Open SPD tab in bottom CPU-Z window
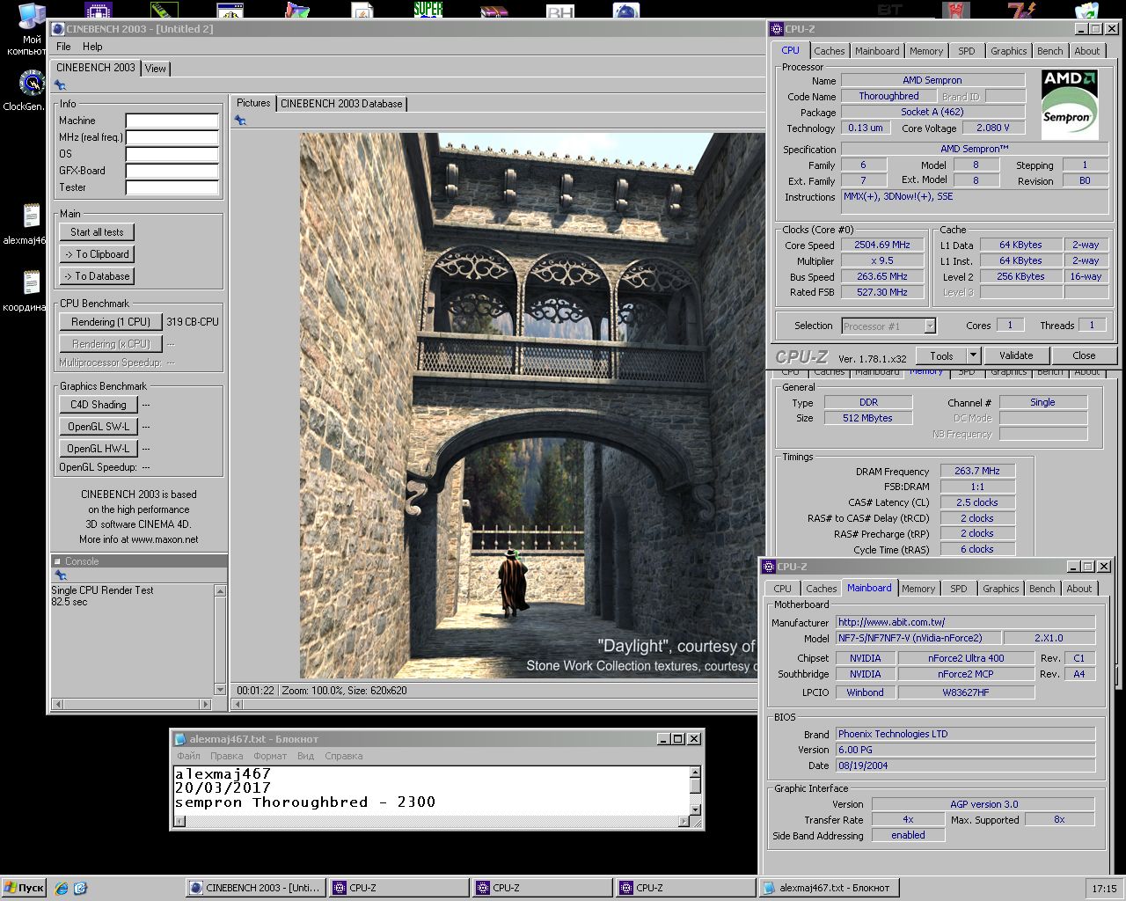1126x901 pixels. [959, 589]
